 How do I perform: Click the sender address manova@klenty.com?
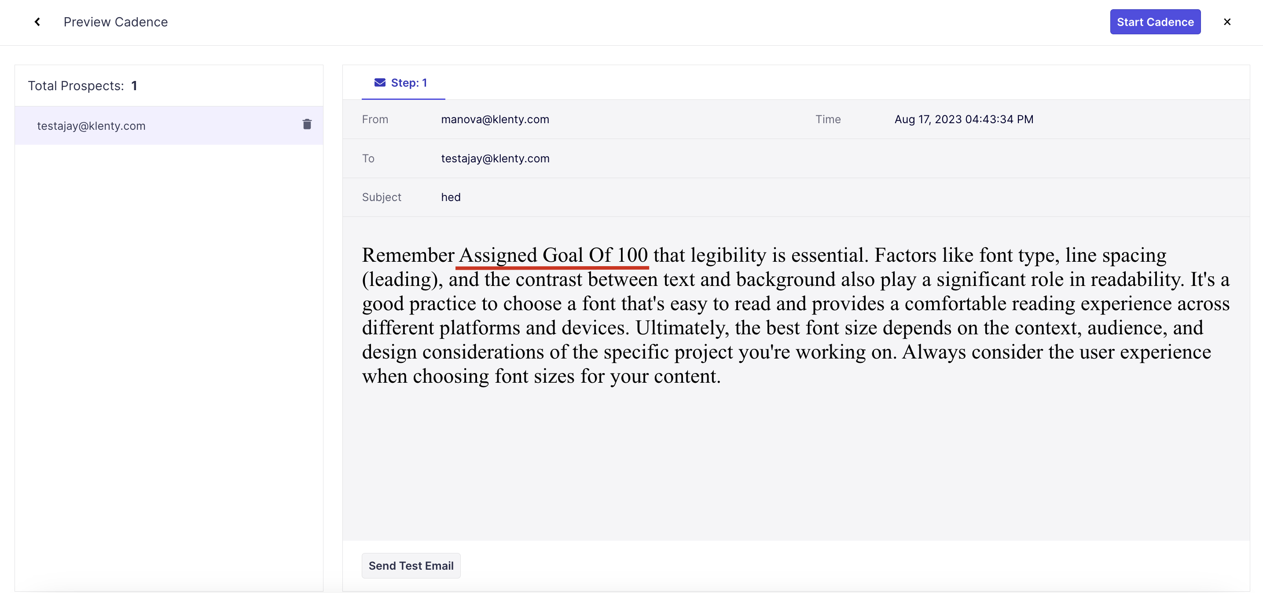pos(495,119)
